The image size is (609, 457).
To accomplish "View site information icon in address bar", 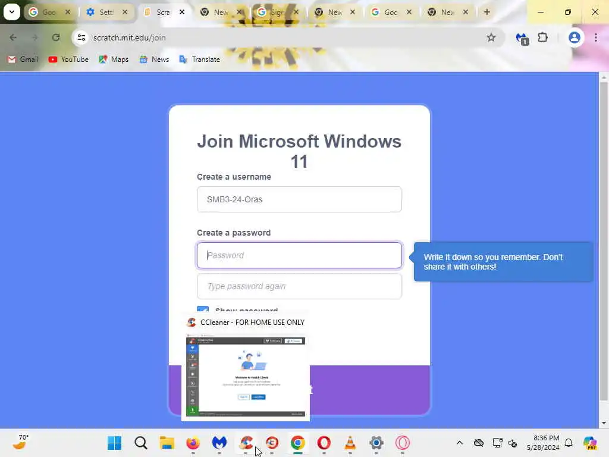I will [x=81, y=37].
